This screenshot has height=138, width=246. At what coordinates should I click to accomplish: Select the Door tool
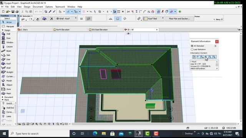[x=8, y=38]
